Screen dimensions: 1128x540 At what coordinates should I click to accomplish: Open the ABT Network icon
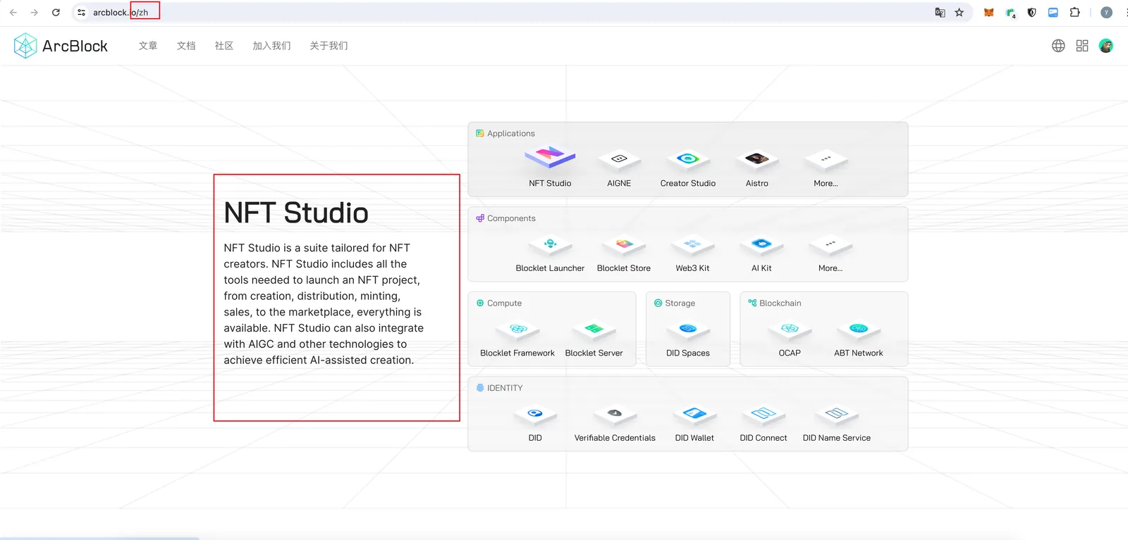coord(859,329)
